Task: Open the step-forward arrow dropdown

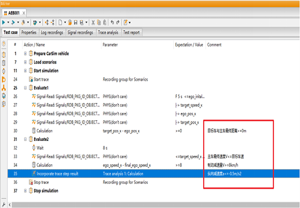Action: tap(18, 23)
